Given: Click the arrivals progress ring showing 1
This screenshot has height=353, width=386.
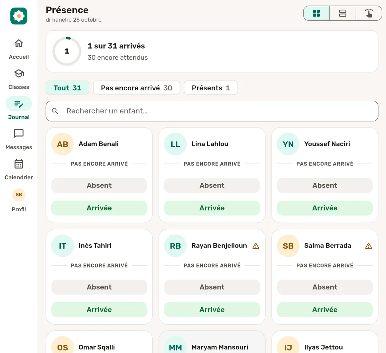Looking at the screenshot, I should (x=67, y=51).
